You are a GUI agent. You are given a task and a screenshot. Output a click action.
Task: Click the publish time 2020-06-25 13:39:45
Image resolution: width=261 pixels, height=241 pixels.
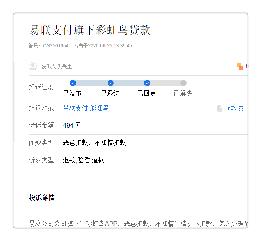coord(110,46)
